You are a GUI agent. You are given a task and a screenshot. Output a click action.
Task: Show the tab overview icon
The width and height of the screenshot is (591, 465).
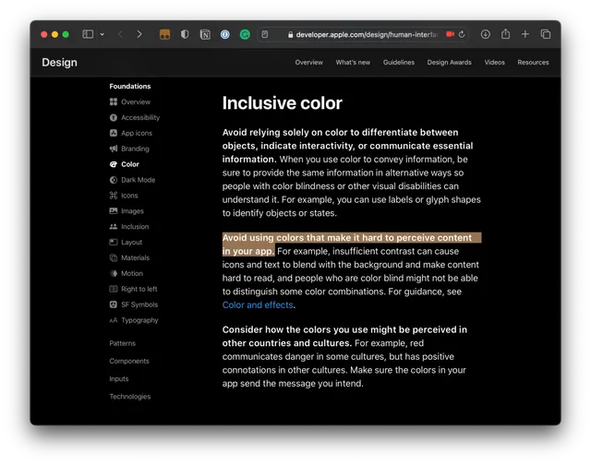[546, 34]
